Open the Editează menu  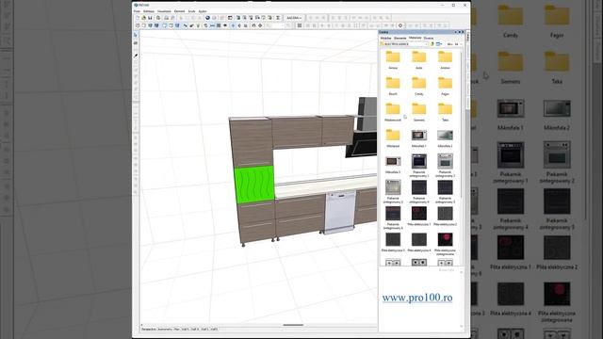coord(149,11)
